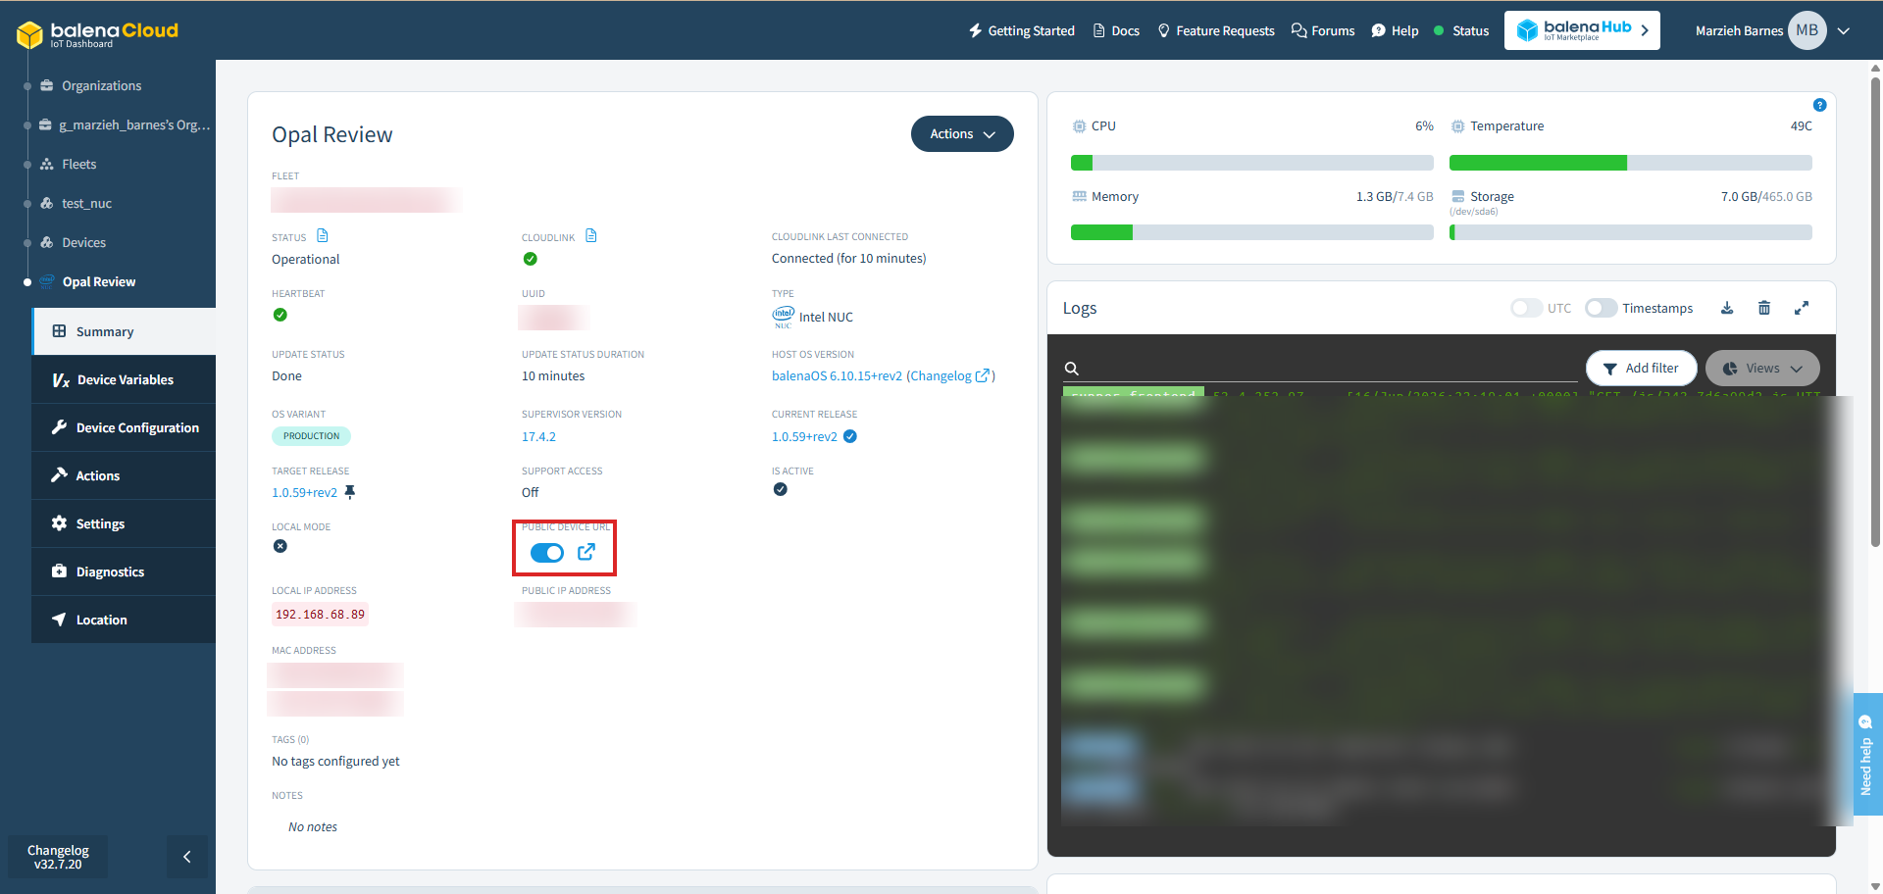Click the Is Active check icon
The height and width of the screenshot is (894, 1883).
[x=780, y=489]
